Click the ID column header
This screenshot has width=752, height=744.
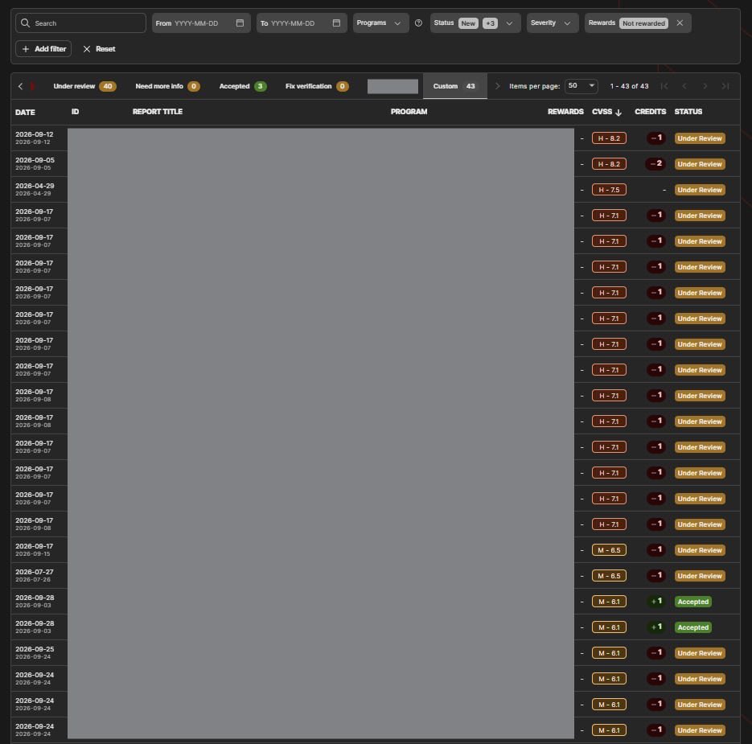click(76, 112)
